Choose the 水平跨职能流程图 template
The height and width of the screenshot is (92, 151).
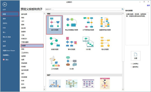(x=88, y=22)
